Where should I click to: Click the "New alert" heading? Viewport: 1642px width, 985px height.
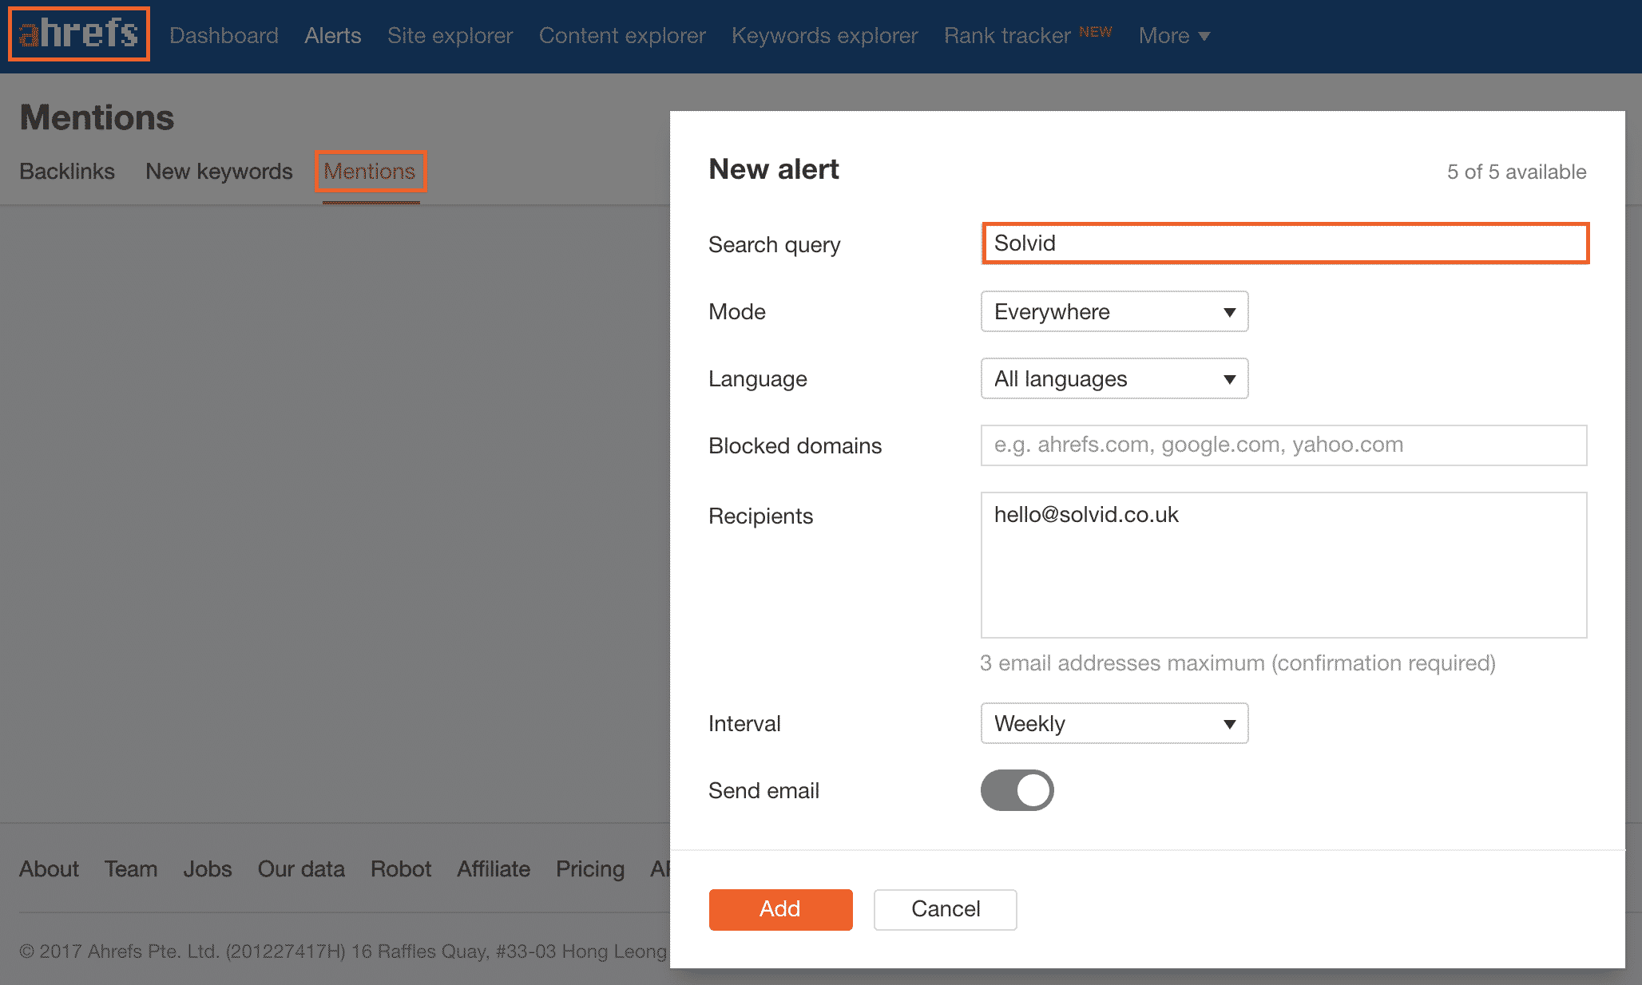tap(774, 169)
